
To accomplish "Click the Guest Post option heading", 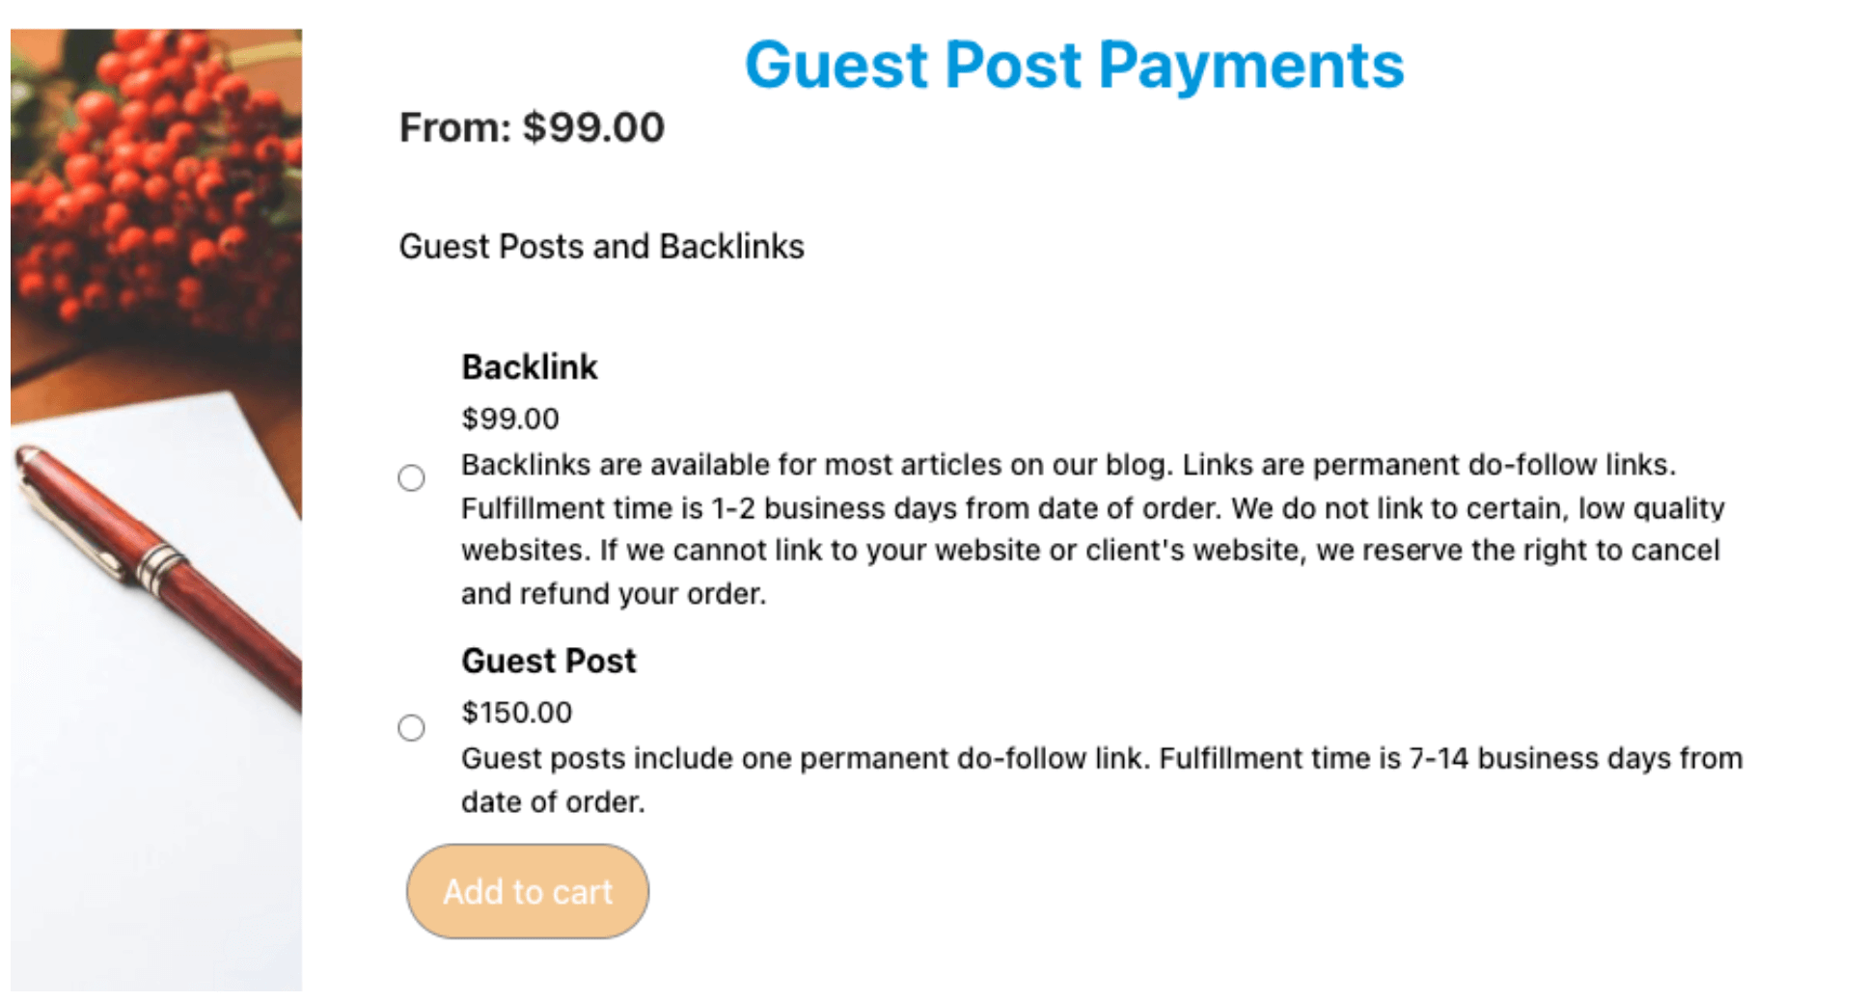I will (548, 660).
